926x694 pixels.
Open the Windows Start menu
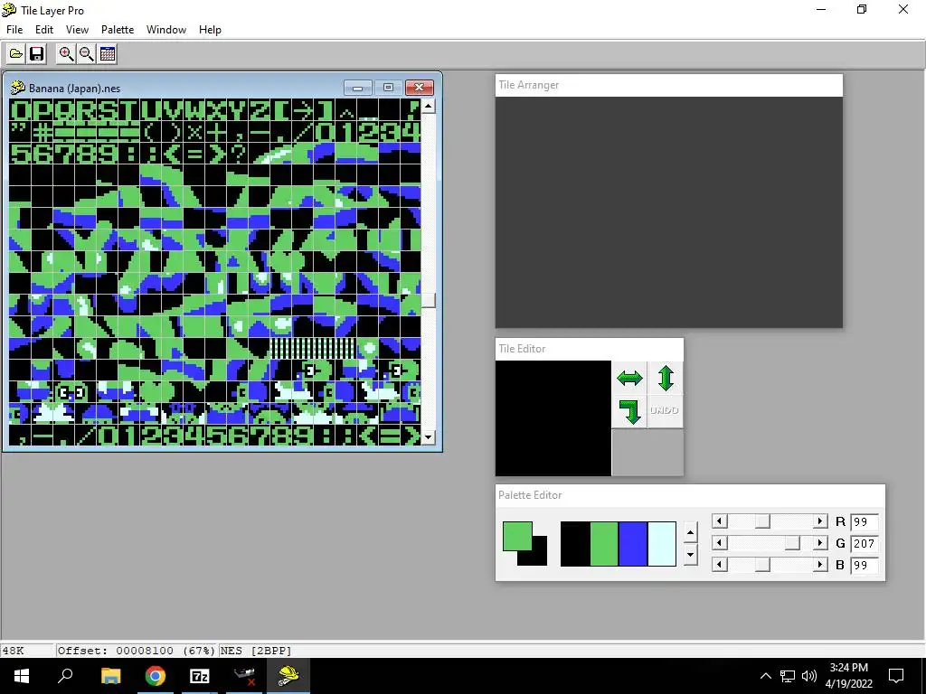pos(22,676)
